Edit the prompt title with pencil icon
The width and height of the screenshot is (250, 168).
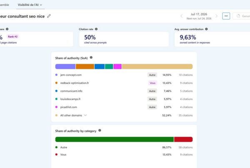tap(49, 16)
